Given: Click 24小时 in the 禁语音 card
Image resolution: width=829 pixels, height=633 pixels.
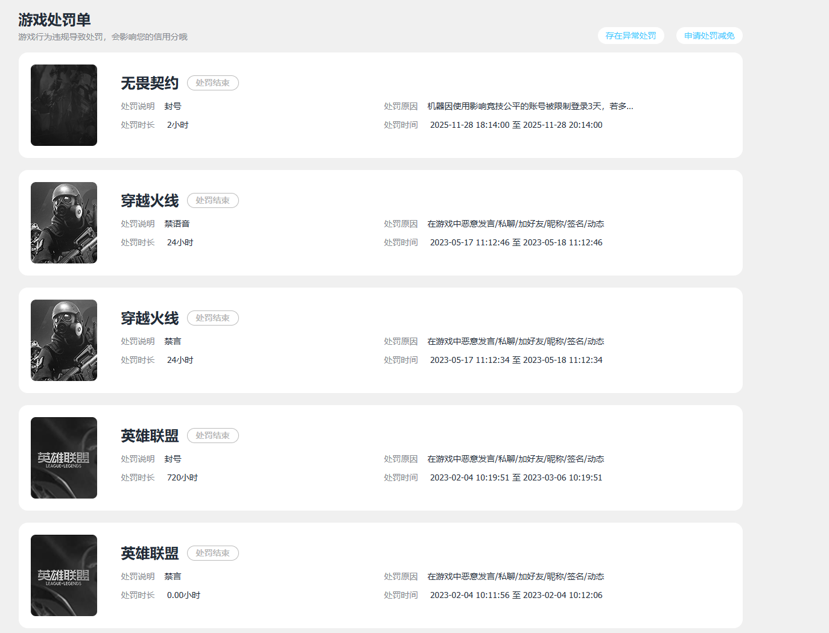Looking at the screenshot, I should tap(180, 242).
